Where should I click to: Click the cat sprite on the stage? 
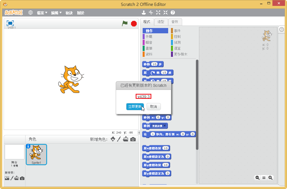(71, 80)
